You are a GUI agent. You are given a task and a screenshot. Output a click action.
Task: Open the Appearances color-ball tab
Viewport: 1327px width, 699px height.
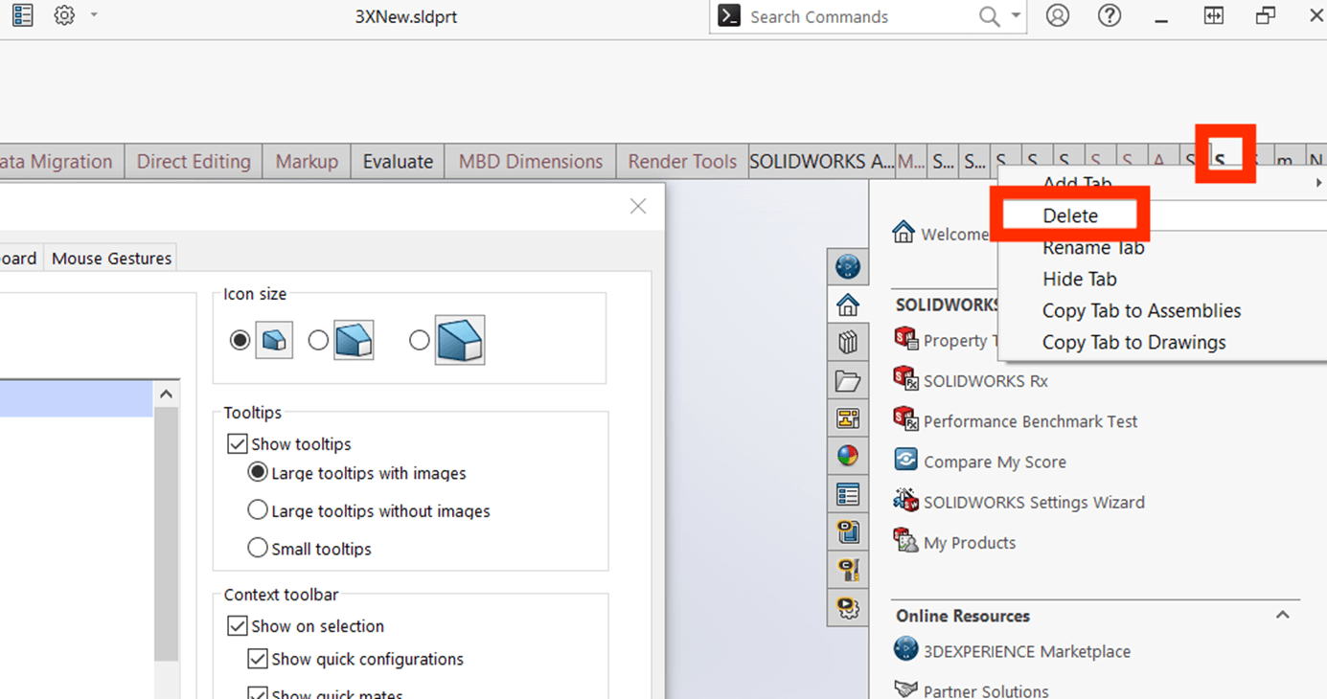[x=848, y=456]
